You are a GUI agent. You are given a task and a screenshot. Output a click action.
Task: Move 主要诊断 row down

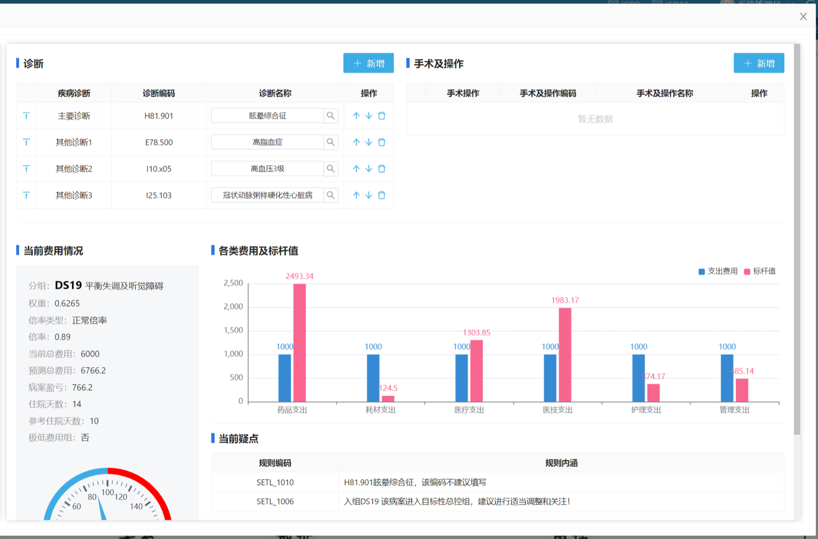pyautogui.click(x=369, y=116)
